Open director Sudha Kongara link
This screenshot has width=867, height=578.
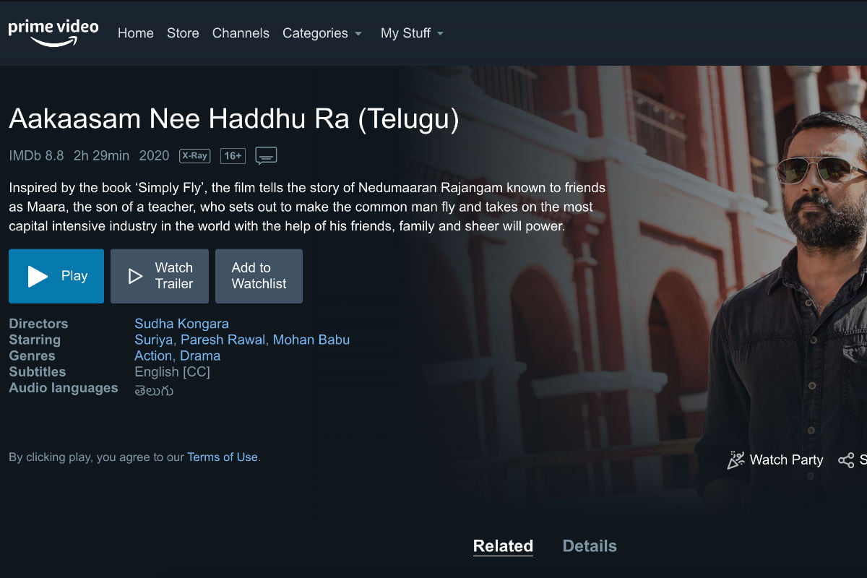(x=181, y=324)
